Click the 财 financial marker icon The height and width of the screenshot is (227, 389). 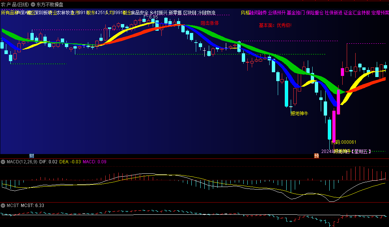click(x=32, y=156)
